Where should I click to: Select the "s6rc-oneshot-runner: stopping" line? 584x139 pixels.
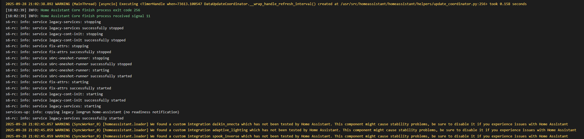[57, 58]
